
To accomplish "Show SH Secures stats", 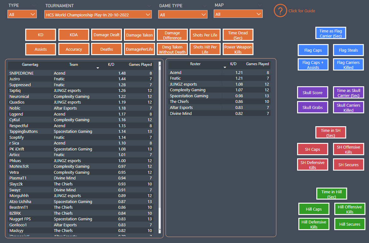I will (348, 165).
